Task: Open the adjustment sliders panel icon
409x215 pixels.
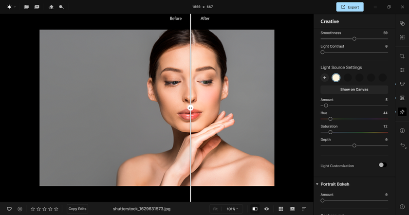Action: pos(402,70)
